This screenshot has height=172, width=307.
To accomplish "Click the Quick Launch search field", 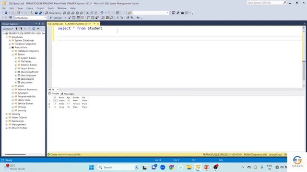I will tap(265, 2).
